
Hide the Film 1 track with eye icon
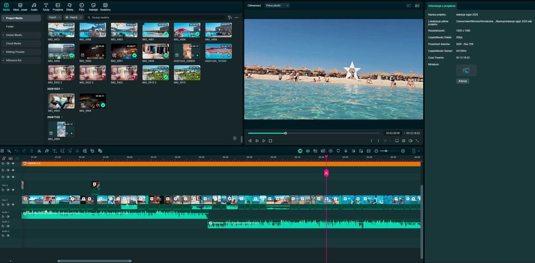pos(13,204)
